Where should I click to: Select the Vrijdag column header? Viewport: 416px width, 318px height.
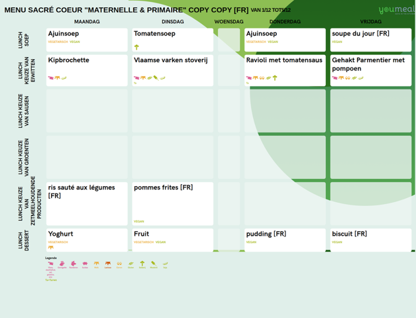point(370,22)
